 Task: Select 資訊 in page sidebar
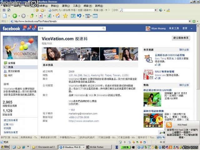20,67
